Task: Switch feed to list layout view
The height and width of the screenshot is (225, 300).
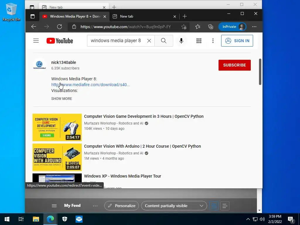Action: [x=225, y=206]
